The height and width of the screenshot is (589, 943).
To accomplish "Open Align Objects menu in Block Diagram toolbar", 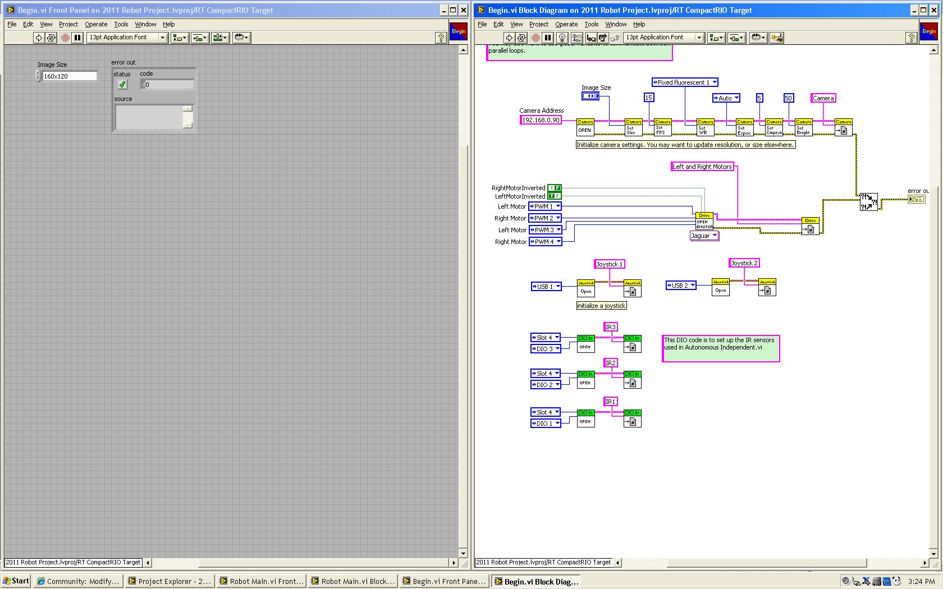I will pos(716,38).
